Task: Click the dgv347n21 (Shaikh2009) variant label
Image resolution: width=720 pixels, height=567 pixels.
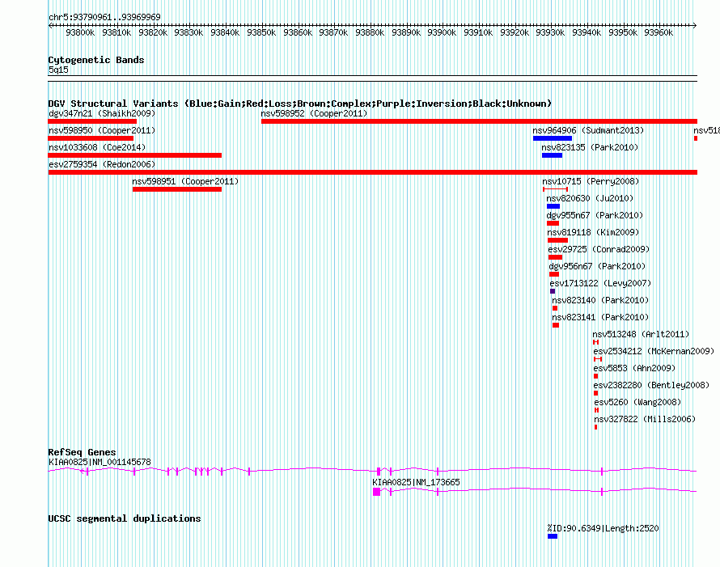Action: click(x=102, y=113)
